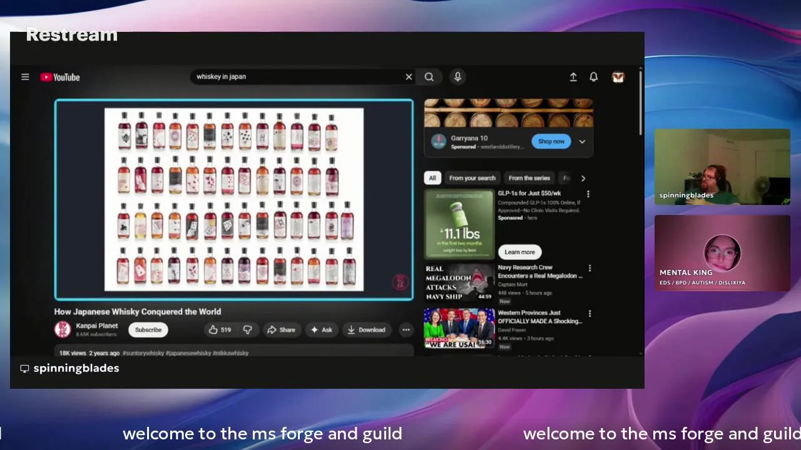801x450 pixels.
Task: Select spinningblades webcam tile
Action: (x=722, y=167)
